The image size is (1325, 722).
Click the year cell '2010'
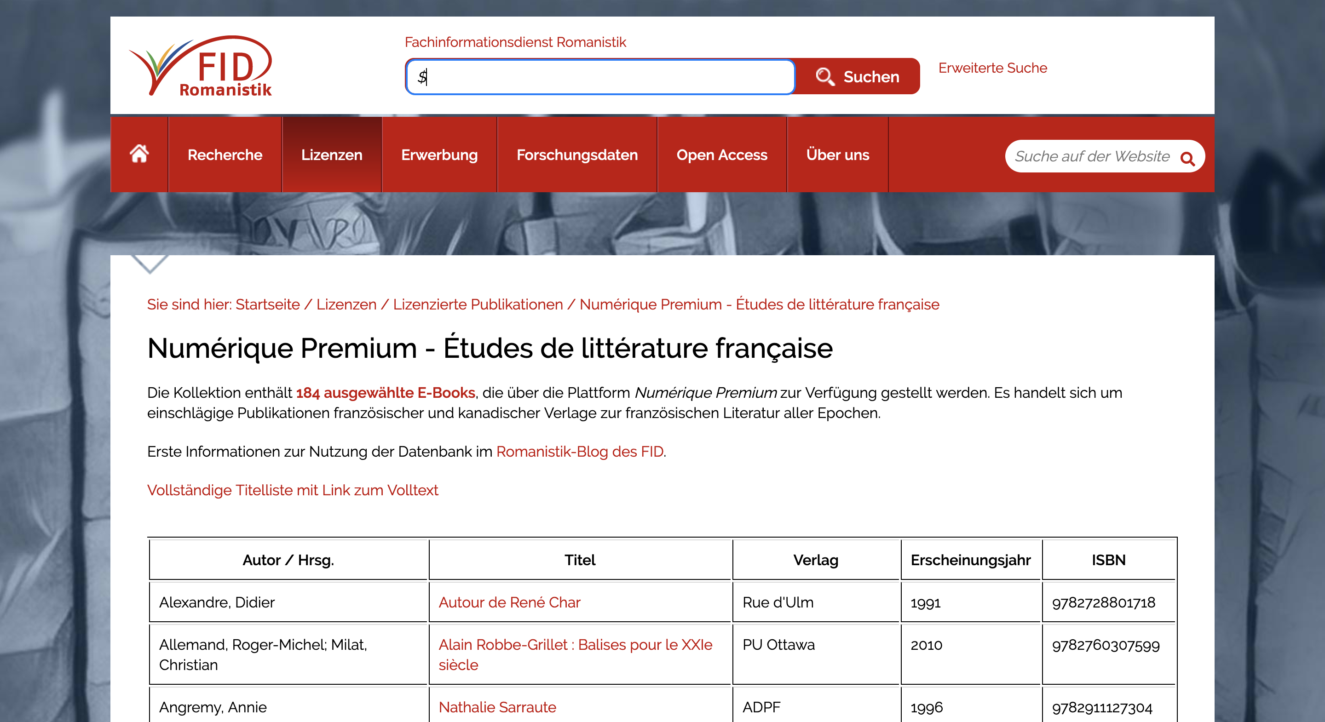click(x=970, y=655)
